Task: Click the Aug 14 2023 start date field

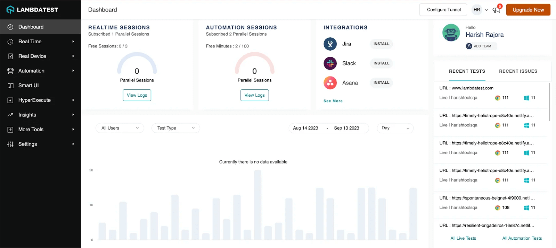Action: pyautogui.click(x=305, y=128)
